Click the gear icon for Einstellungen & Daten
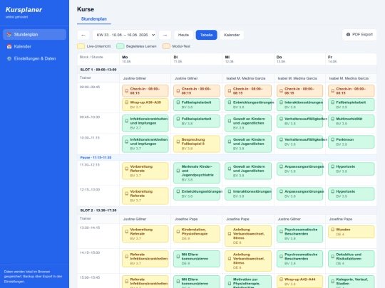Image resolution: width=385 pixels, height=288 pixels. click(9, 58)
